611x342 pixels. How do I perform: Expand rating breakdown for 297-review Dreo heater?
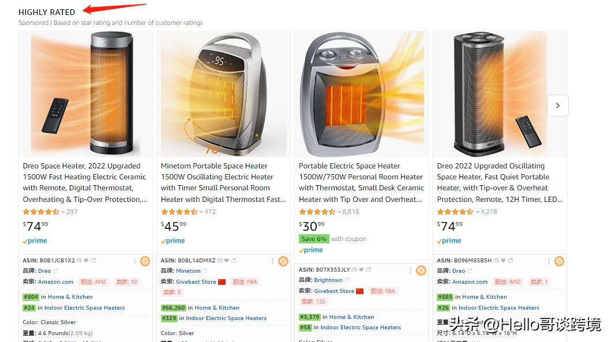point(63,212)
